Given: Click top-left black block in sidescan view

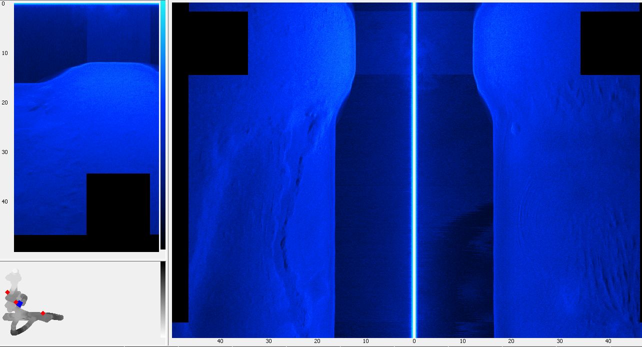Looking at the screenshot, I should (217, 43).
